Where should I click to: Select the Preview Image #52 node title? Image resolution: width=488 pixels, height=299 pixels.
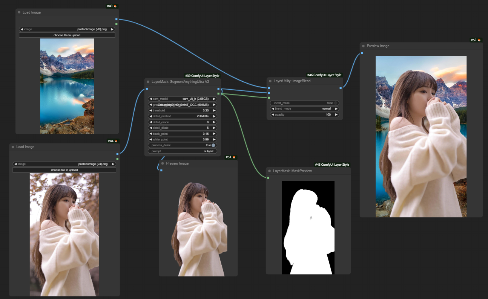click(x=378, y=46)
